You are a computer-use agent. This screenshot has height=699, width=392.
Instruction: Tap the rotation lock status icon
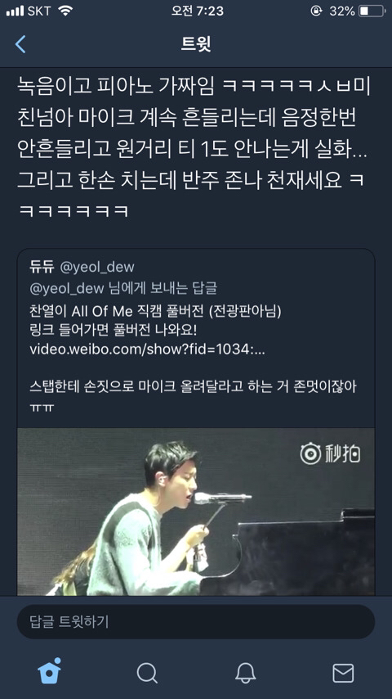(316, 11)
